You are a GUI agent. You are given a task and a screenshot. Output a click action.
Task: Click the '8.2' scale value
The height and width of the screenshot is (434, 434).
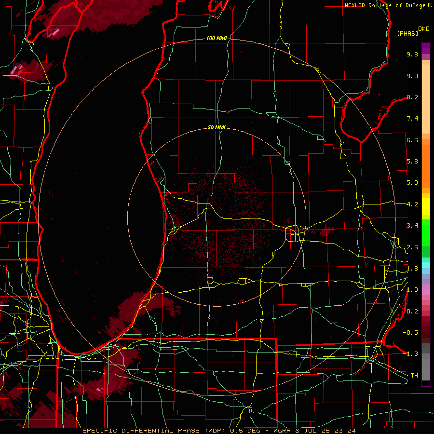(x=412, y=97)
